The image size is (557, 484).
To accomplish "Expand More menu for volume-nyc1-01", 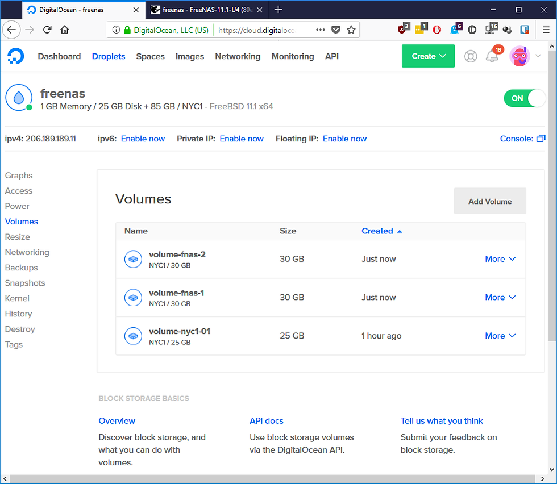I will click(500, 336).
